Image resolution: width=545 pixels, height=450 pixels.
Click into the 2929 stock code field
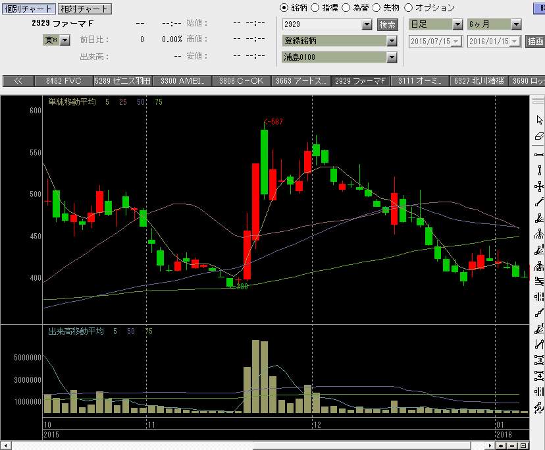coord(322,24)
